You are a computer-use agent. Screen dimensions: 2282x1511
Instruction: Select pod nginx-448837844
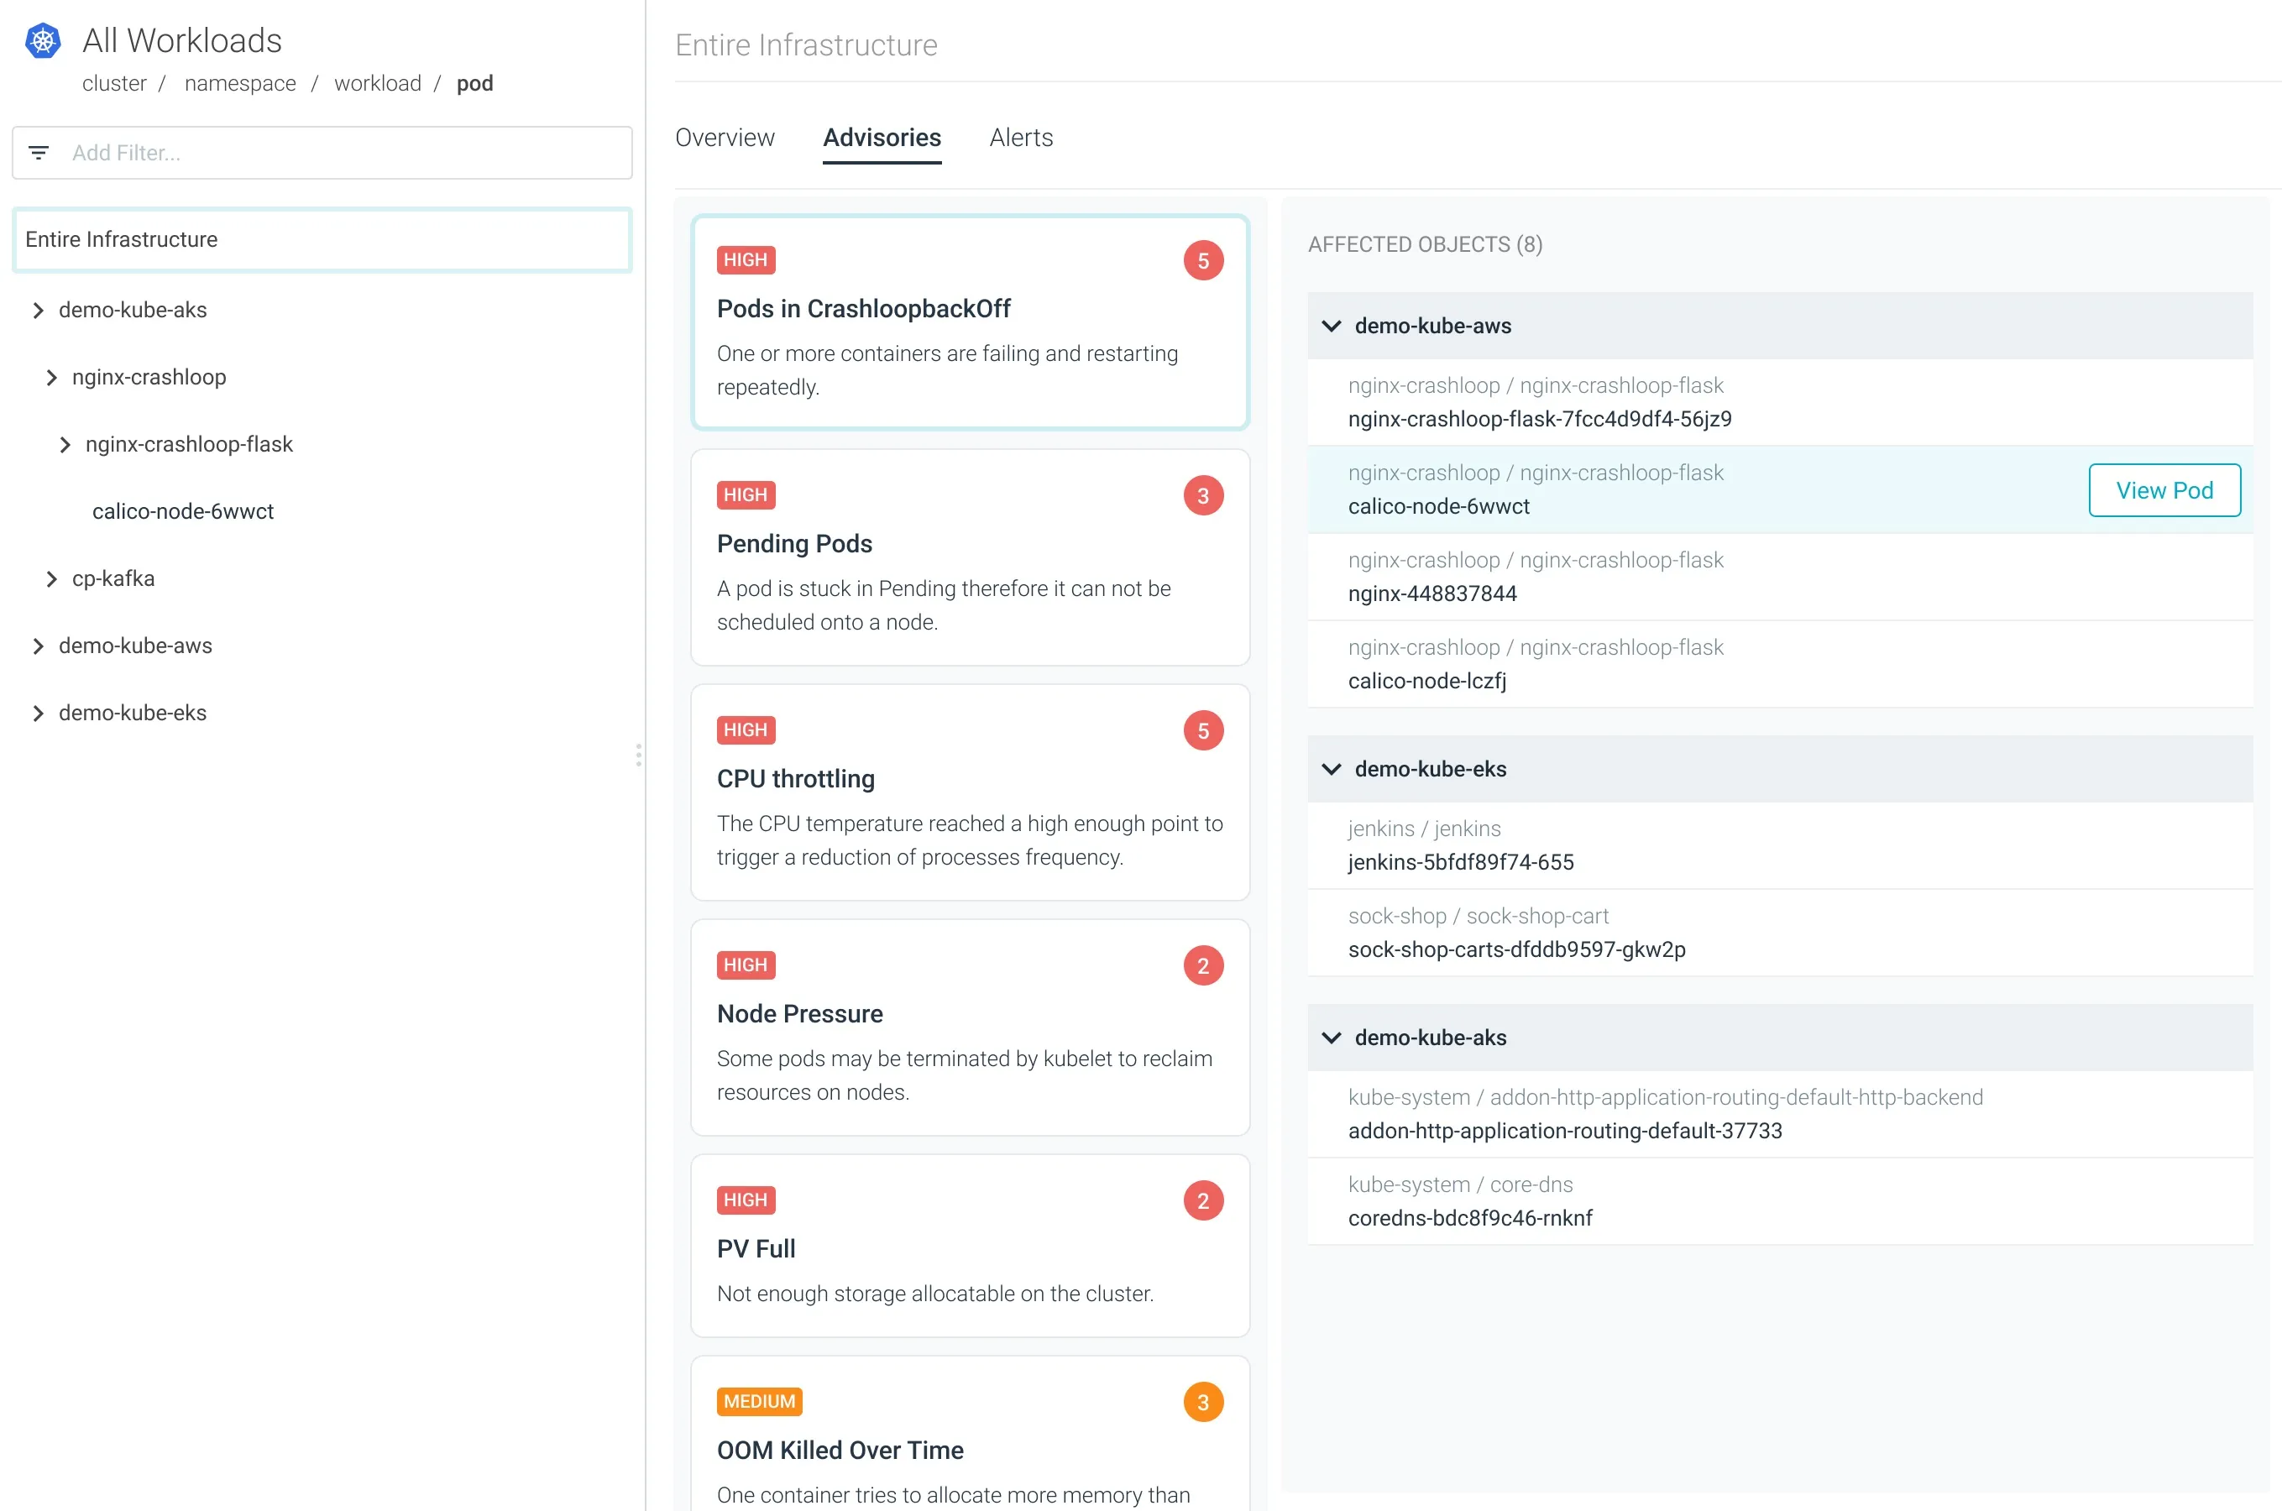1780,578
